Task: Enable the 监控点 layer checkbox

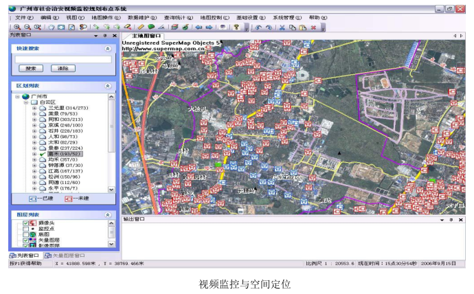Action: tap(25, 229)
